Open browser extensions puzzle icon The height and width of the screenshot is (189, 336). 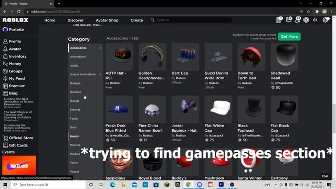click(317, 12)
